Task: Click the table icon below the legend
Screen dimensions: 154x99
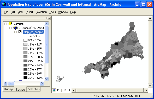Action: pyautogui.click(x=20, y=81)
